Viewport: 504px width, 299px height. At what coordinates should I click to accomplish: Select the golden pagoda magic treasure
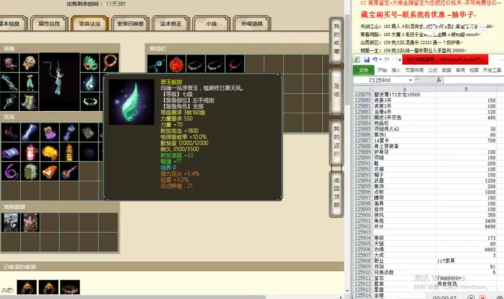point(69,152)
